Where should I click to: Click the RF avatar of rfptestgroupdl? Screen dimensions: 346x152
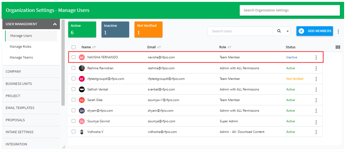(82, 79)
